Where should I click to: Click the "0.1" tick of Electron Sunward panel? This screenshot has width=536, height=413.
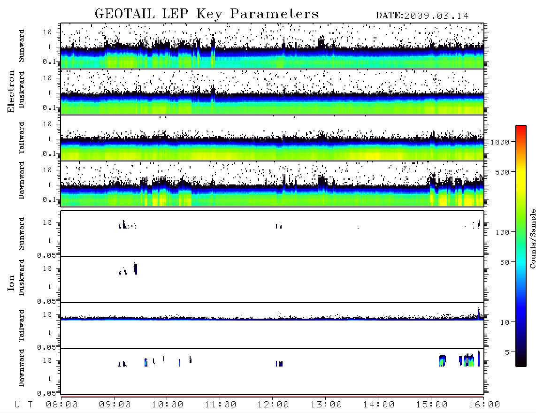(x=49, y=61)
